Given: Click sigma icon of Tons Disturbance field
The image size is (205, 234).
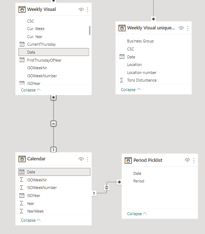Looking at the screenshot, I should coord(122,80).
